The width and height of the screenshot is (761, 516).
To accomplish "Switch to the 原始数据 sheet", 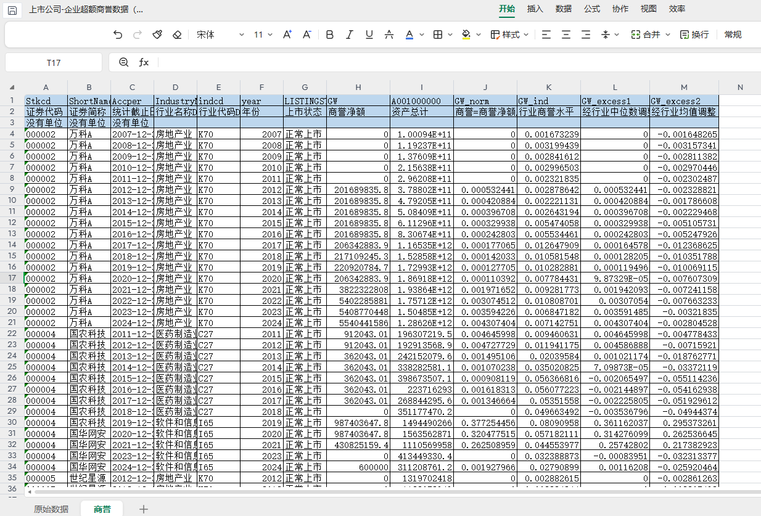I will pyautogui.click(x=51, y=509).
